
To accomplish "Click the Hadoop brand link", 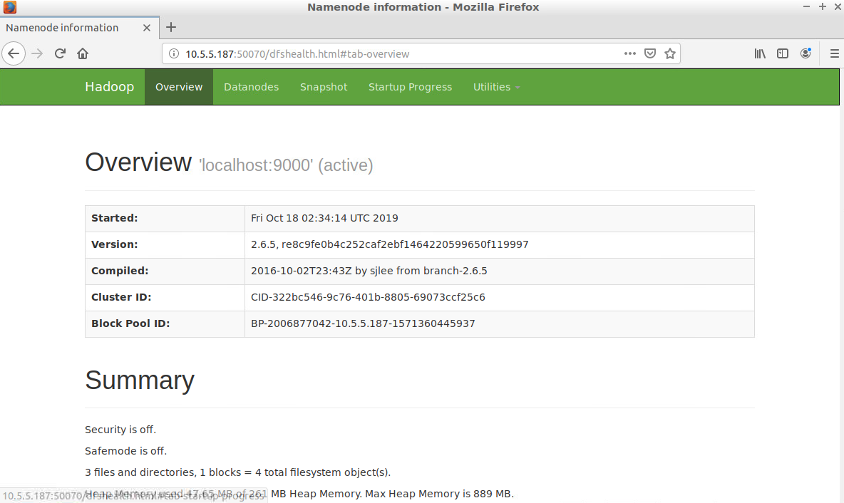I will [x=110, y=87].
